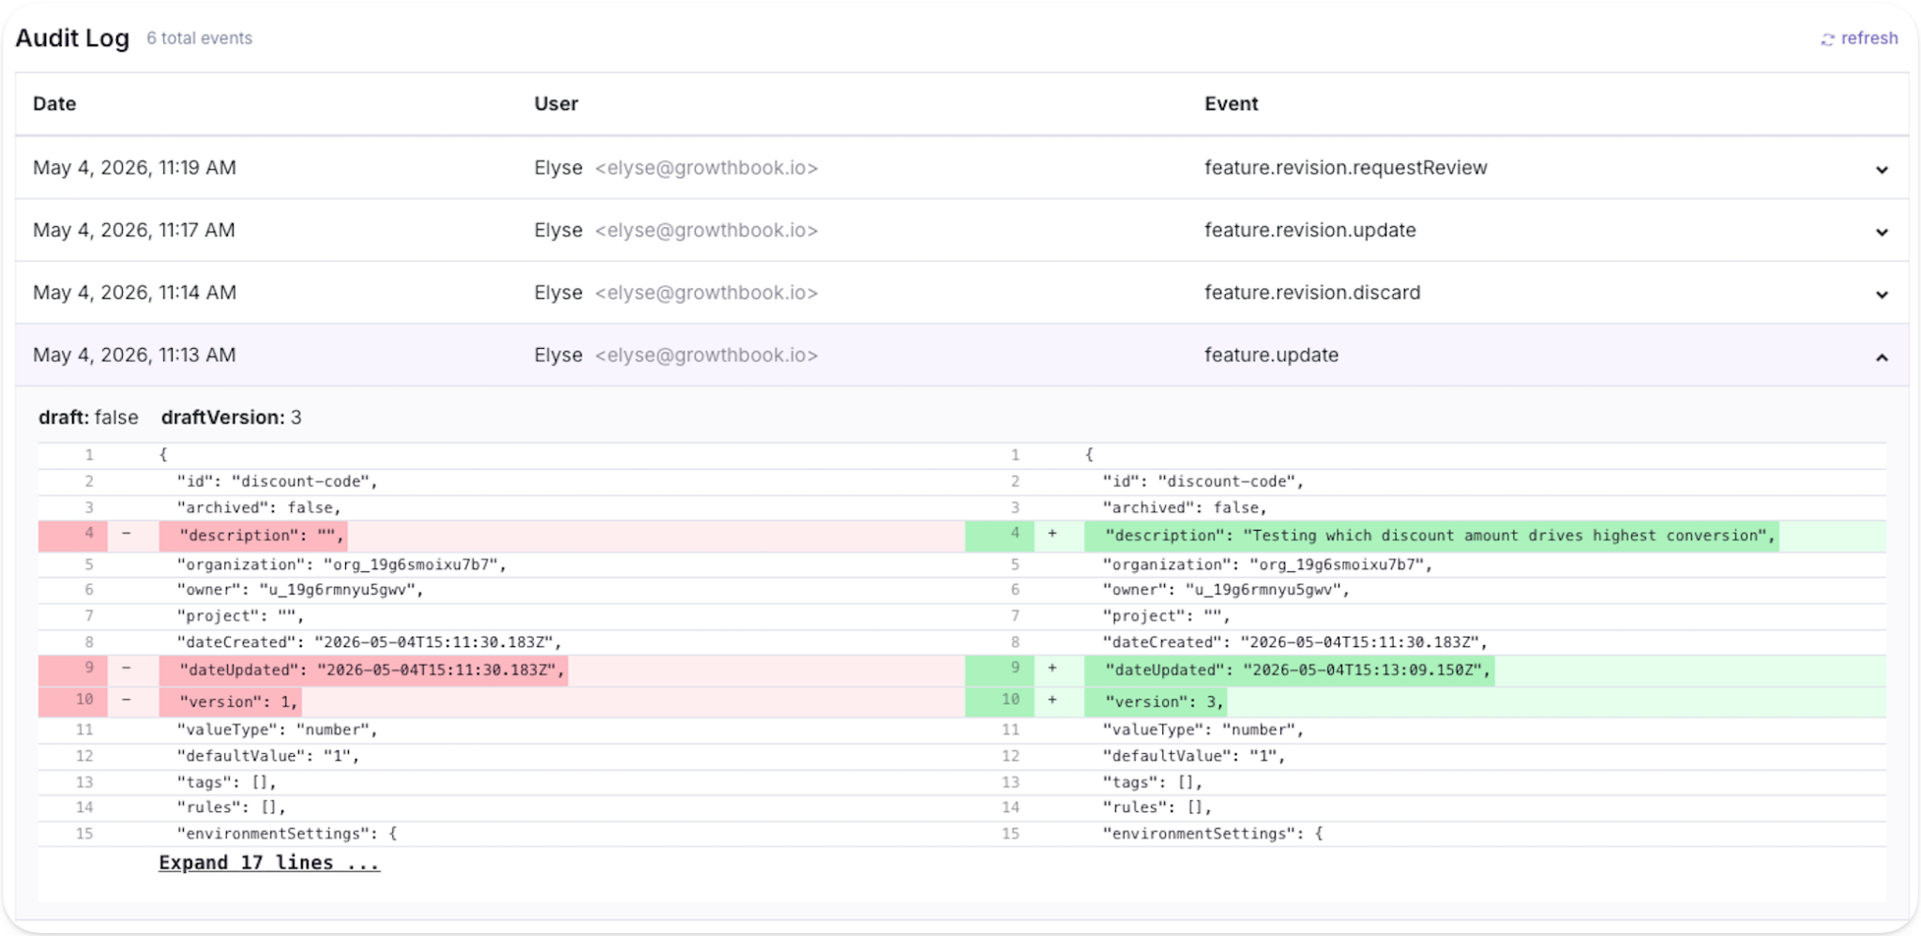This screenshot has height=936, width=1921.
Task: Click the draftVersion: 3 label
Action: (x=231, y=417)
